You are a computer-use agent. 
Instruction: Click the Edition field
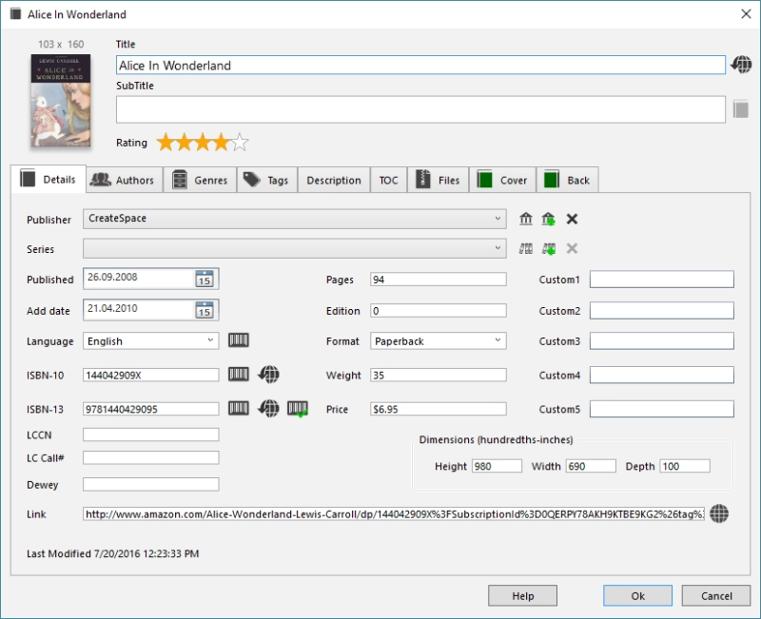(439, 311)
